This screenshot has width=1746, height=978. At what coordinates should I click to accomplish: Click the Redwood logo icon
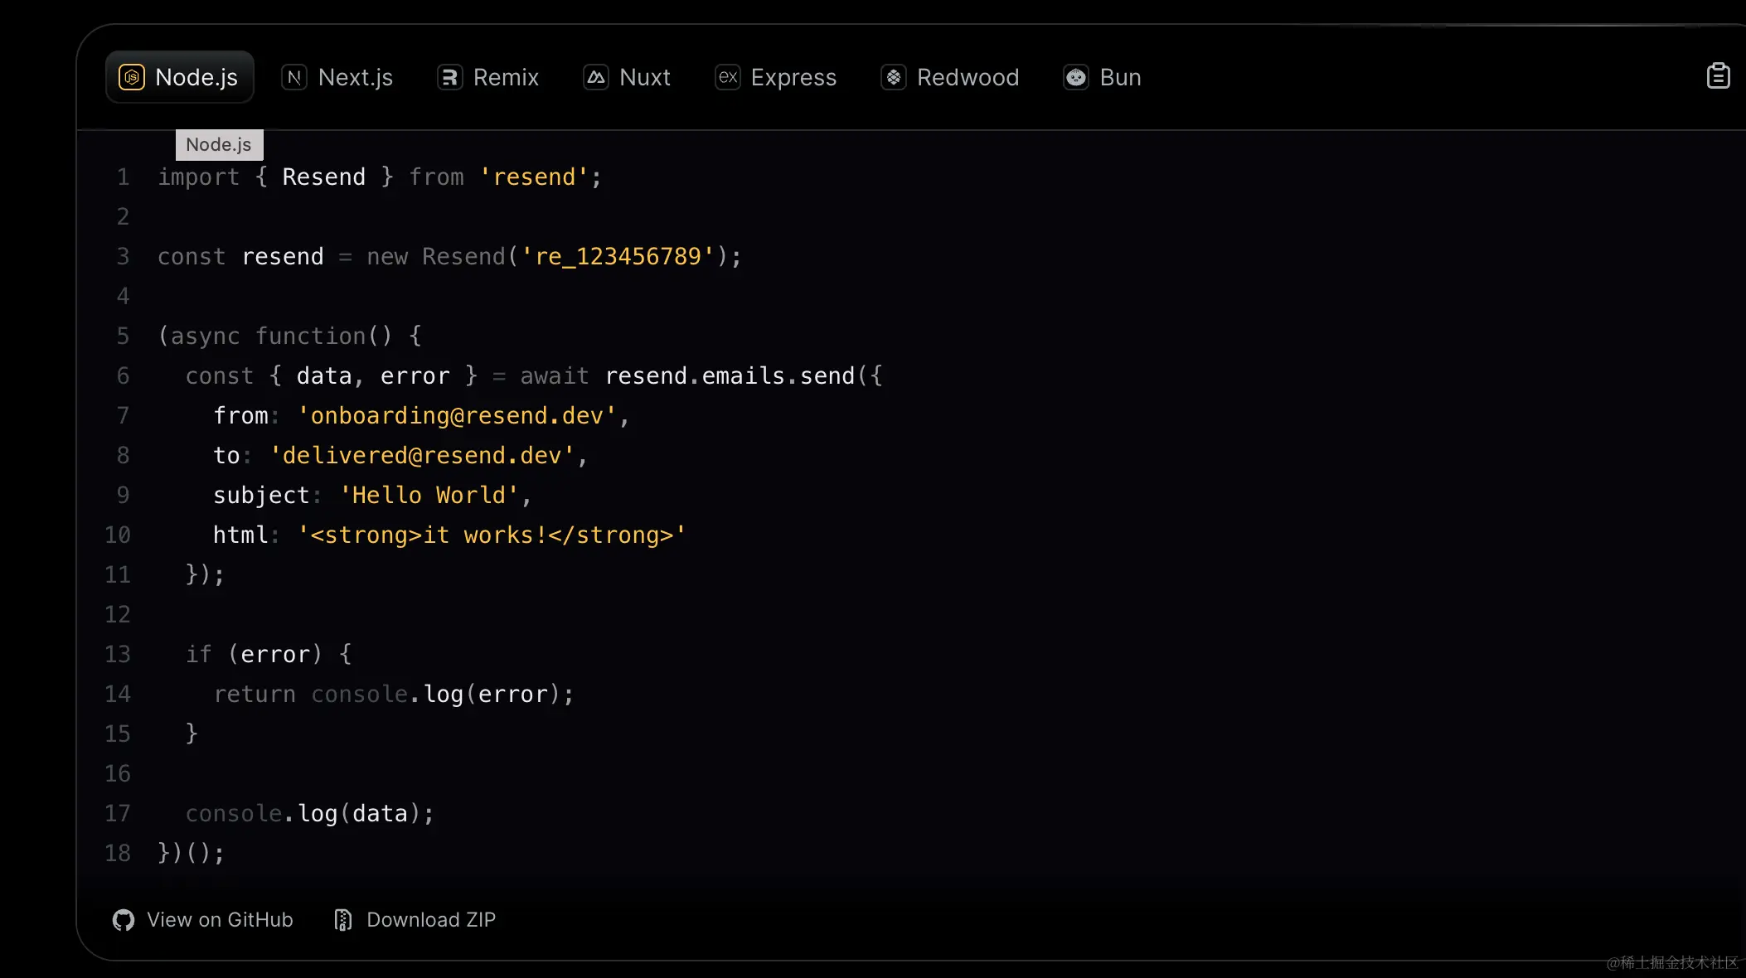click(893, 77)
